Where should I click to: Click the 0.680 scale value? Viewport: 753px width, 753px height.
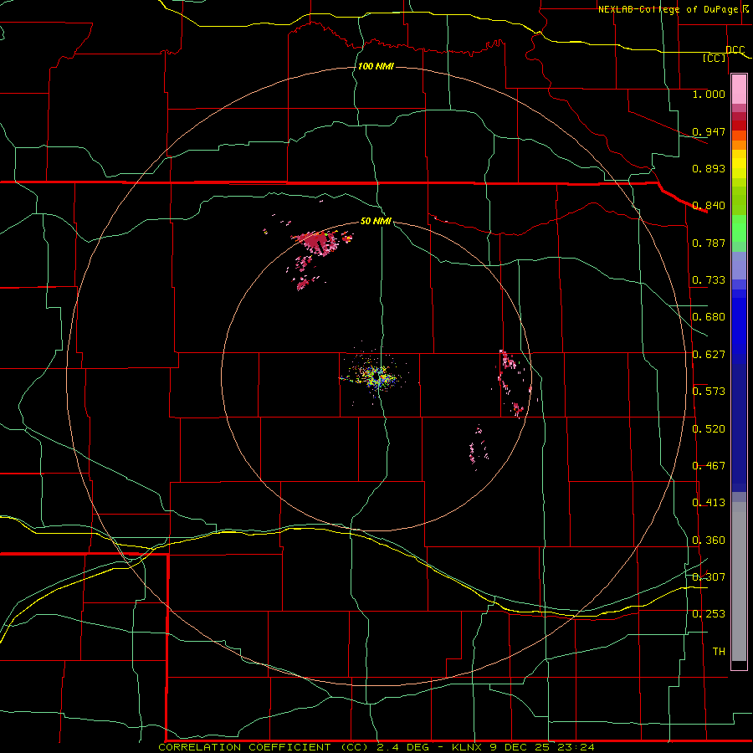(709, 317)
